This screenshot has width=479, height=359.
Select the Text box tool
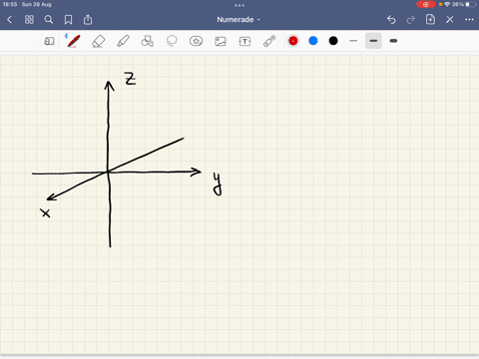pyautogui.click(x=244, y=41)
